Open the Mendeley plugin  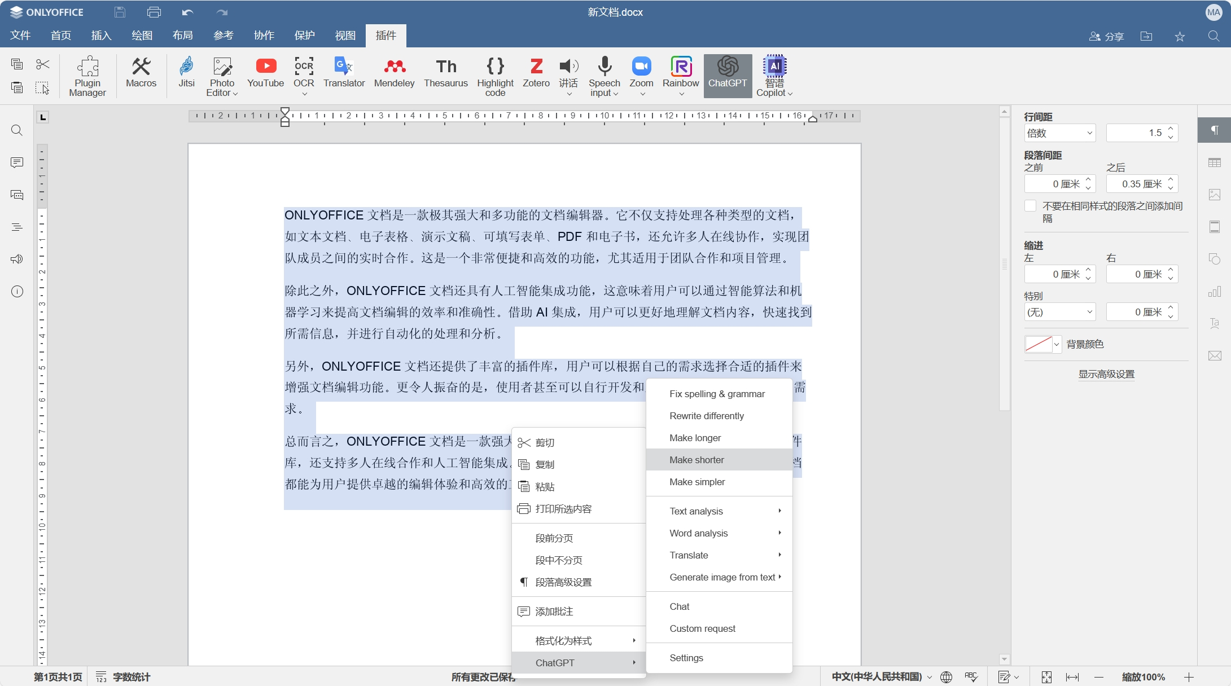coord(394,72)
